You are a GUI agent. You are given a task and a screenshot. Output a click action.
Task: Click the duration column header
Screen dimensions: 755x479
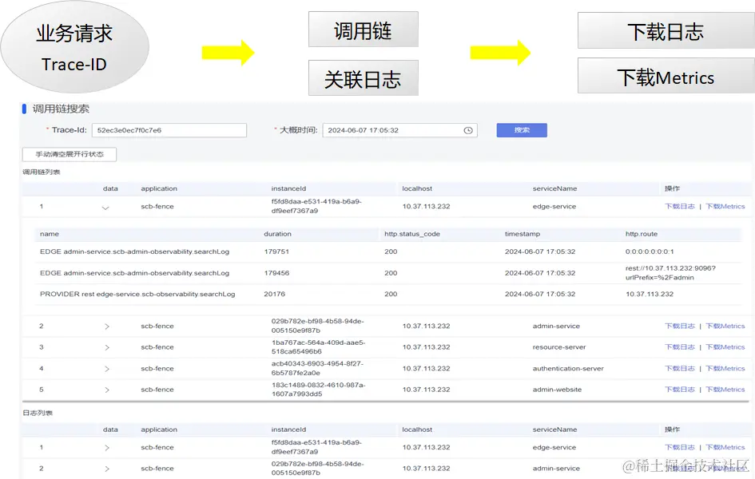[277, 234]
